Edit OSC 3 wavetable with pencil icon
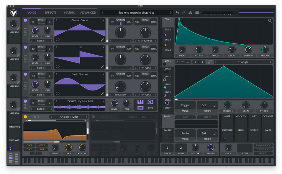The height and width of the screenshot is (174, 282). (102, 94)
